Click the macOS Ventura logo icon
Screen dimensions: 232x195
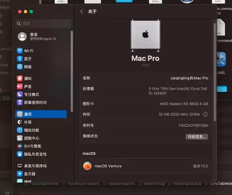[87, 166]
